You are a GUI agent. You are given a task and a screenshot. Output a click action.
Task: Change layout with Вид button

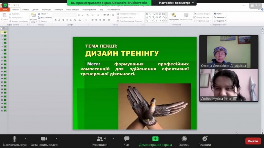click(255, 5)
